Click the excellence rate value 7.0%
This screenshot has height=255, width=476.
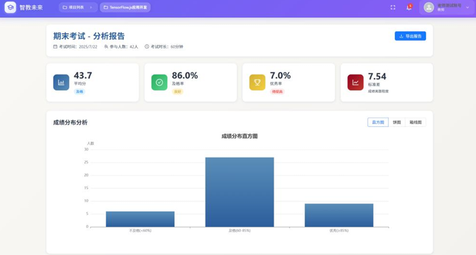tap(280, 75)
